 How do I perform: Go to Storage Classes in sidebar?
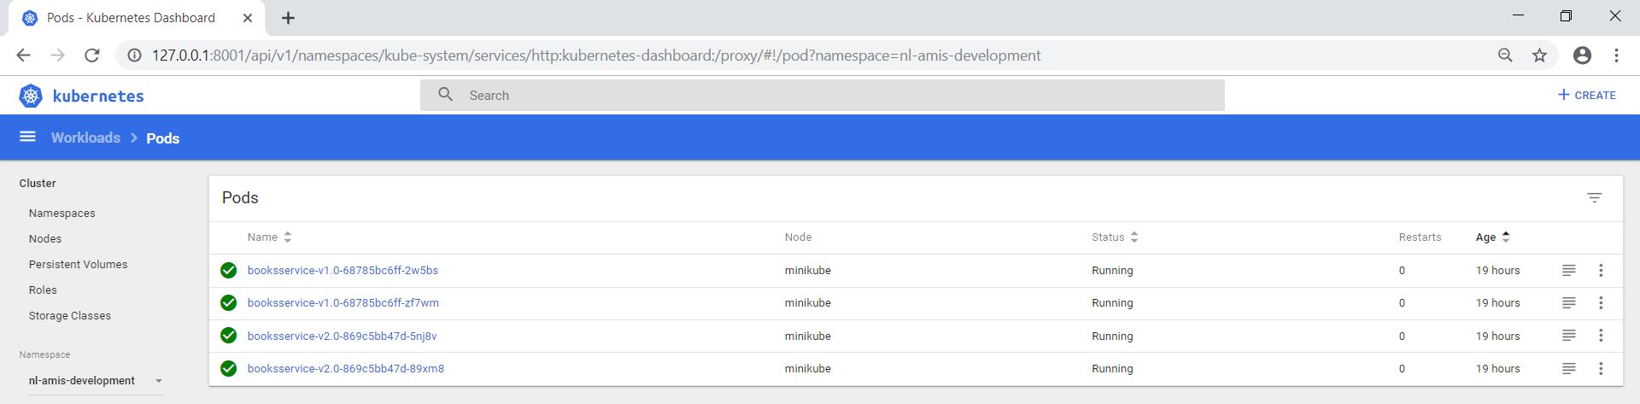point(70,316)
